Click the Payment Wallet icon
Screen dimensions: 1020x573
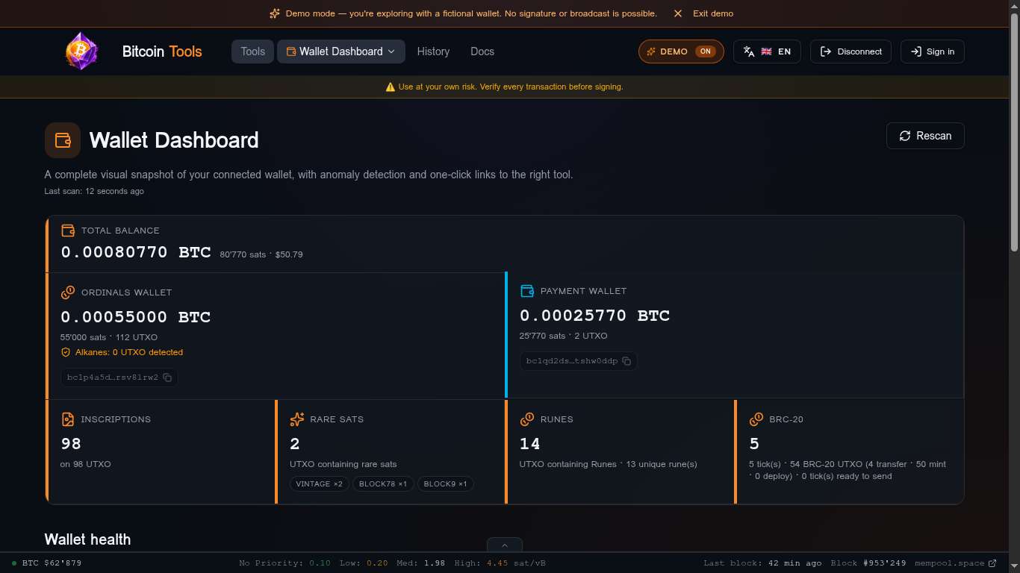click(x=527, y=291)
